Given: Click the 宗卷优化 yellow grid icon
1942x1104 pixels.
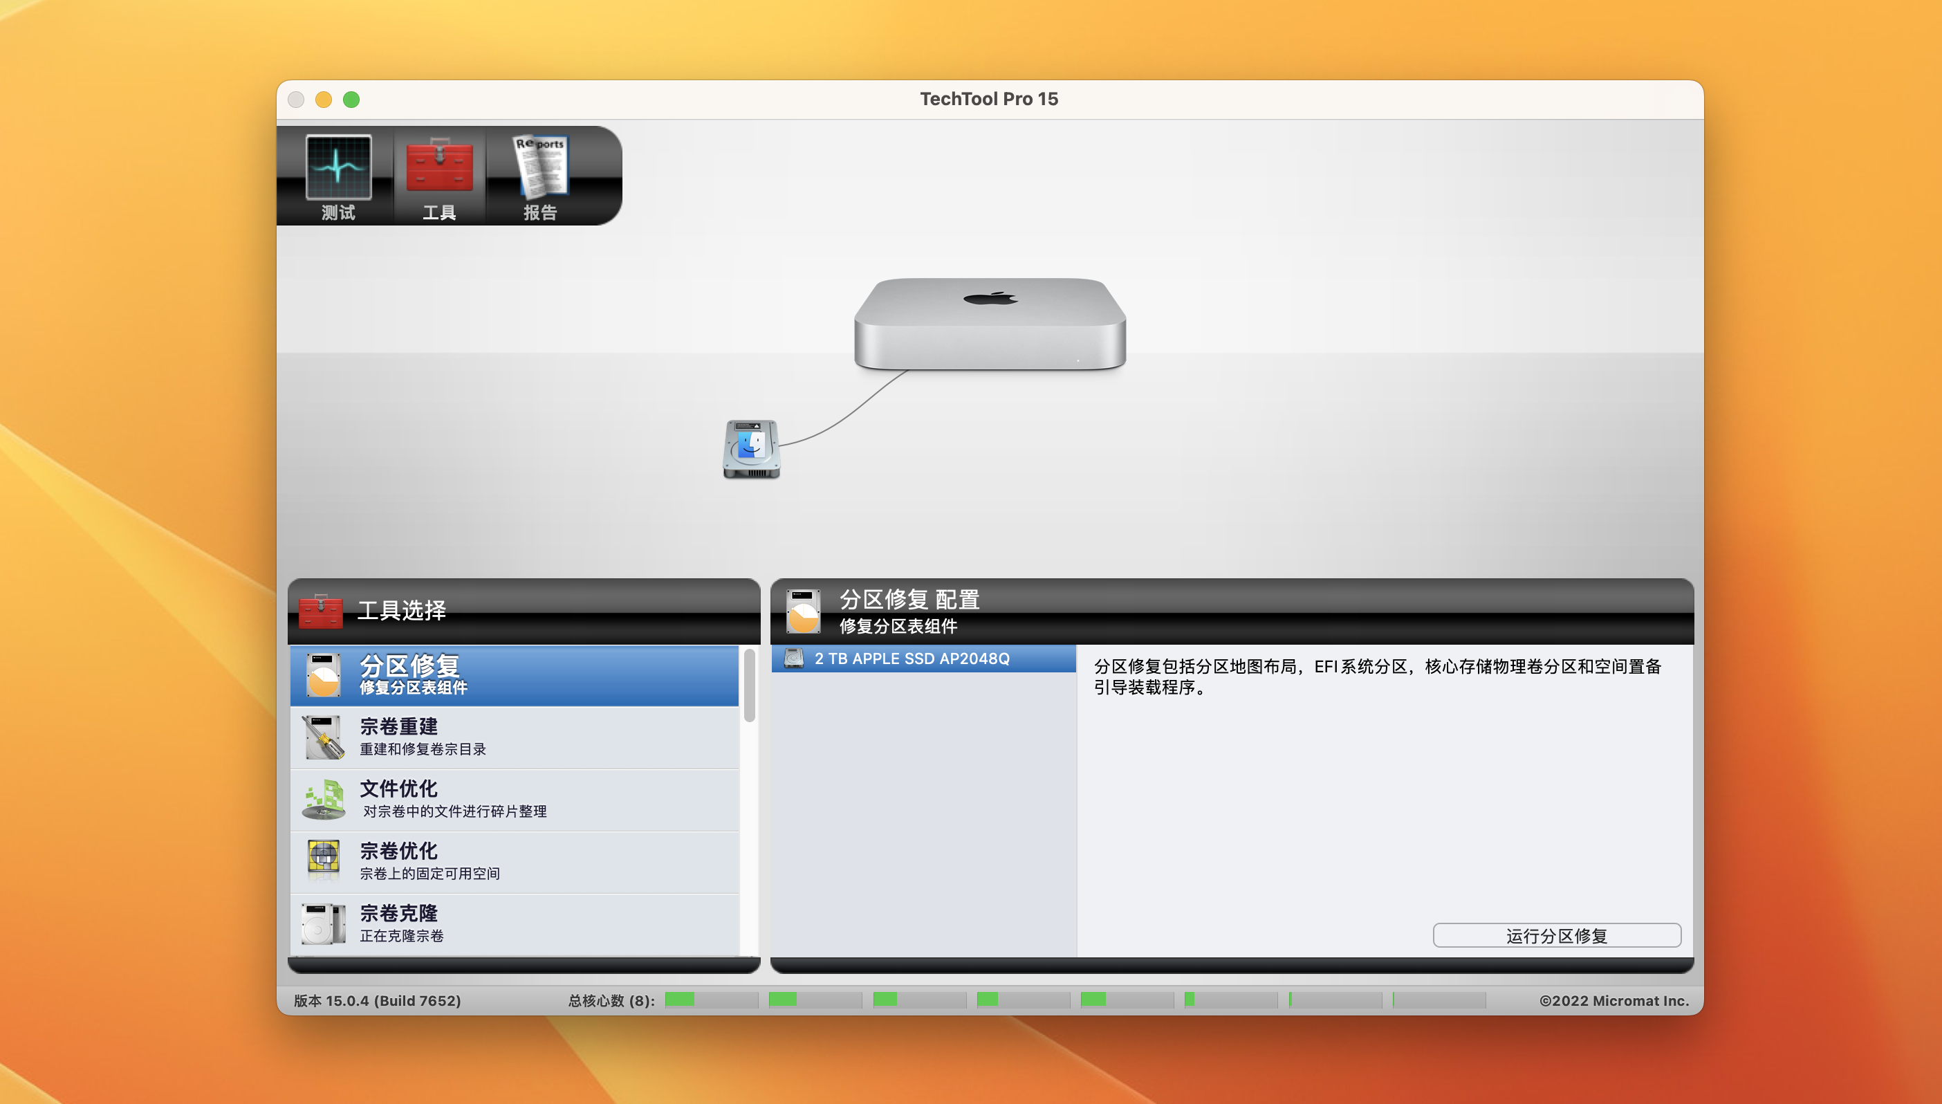Looking at the screenshot, I should click(324, 860).
